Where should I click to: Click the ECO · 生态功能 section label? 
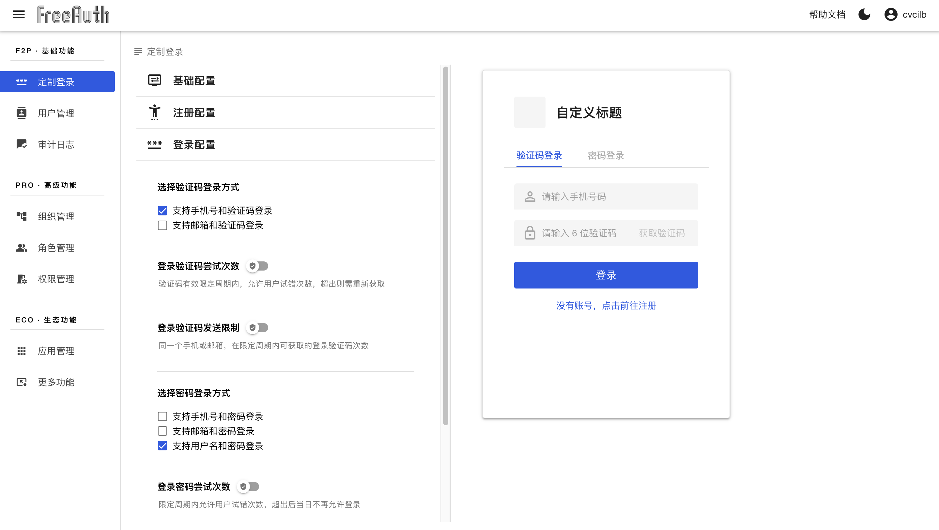click(46, 320)
